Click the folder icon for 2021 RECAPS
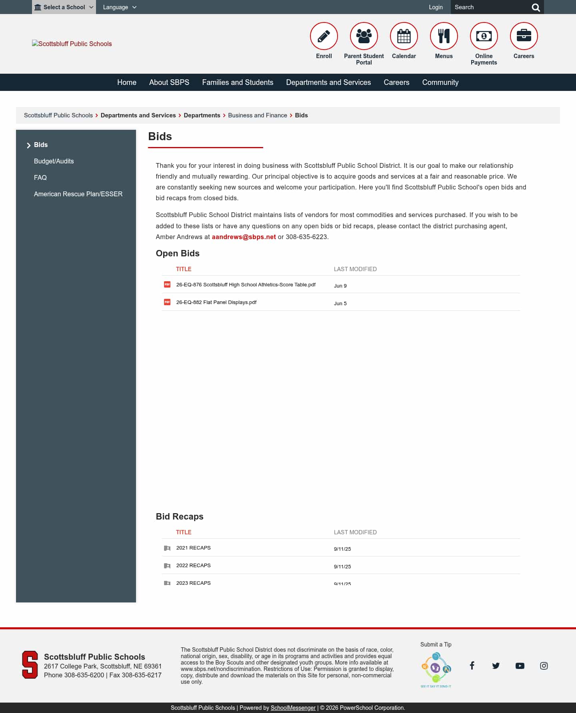Screen dimensions: 576x713 [x=167, y=548]
